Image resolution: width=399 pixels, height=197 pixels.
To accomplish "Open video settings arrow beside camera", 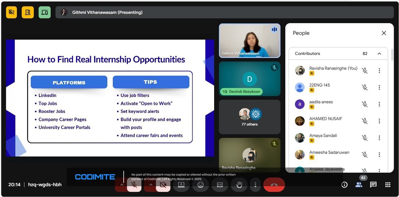I will tap(150, 185).
